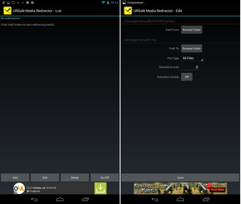Tap the URSafe app icon on List screen
The height and width of the screenshot is (204, 241).
click(7, 11)
